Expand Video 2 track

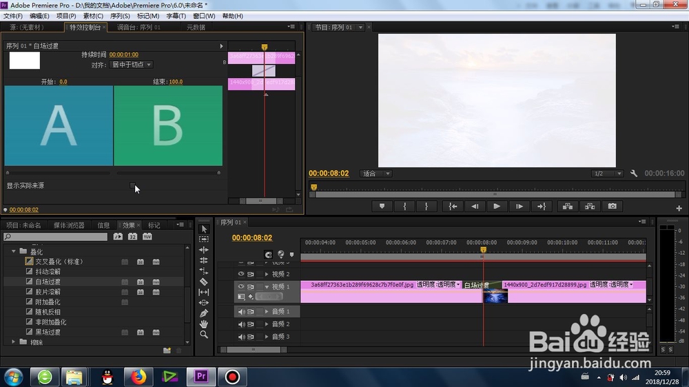point(266,274)
